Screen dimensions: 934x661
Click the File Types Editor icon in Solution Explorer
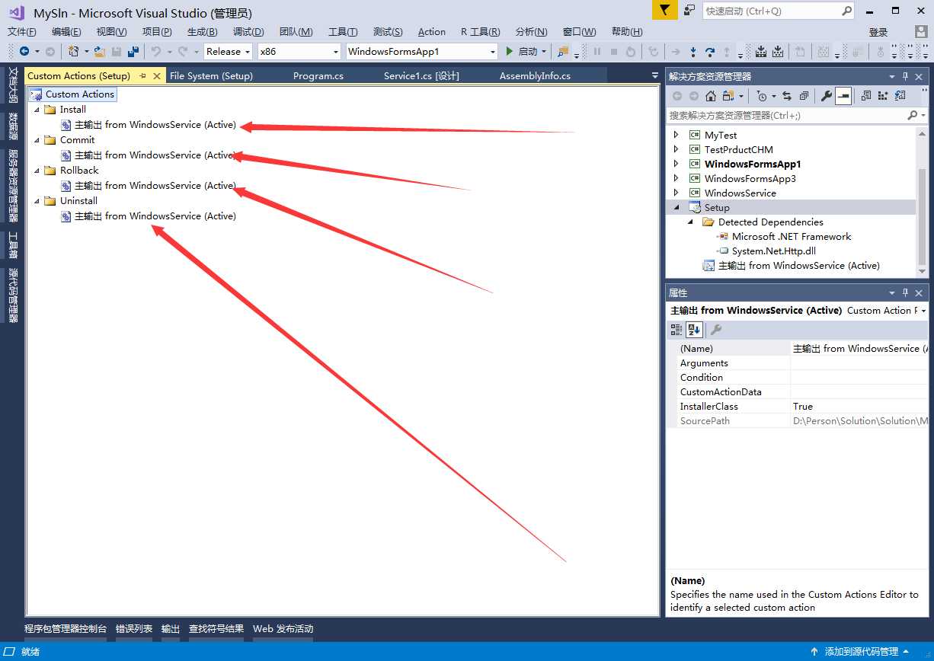click(900, 96)
